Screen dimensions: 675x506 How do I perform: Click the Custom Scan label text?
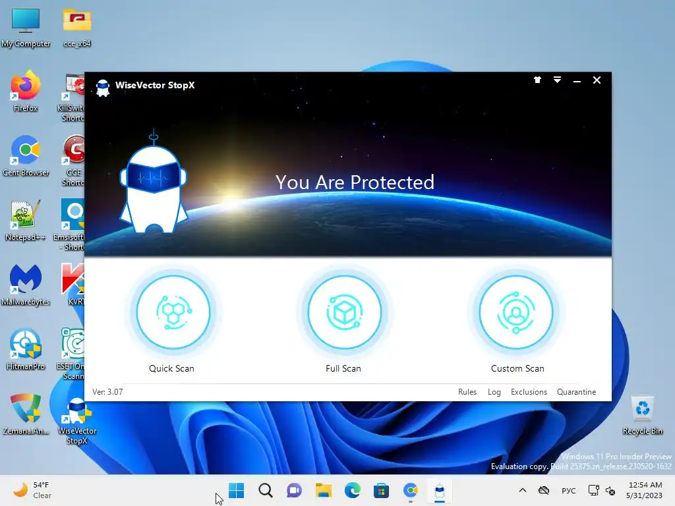[x=517, y=369]
